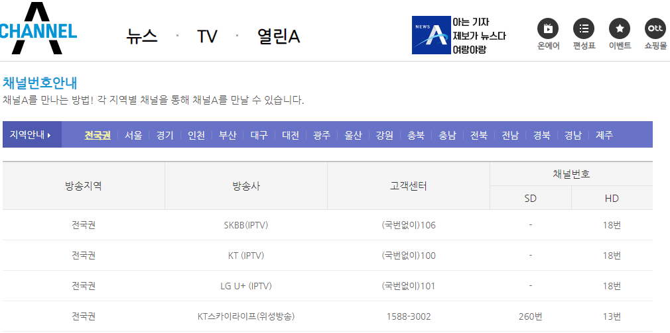Viewport: 670px width, 333px height.
Task: Click 전국권 cell in the SKBB row
Action: click(84, 224)
